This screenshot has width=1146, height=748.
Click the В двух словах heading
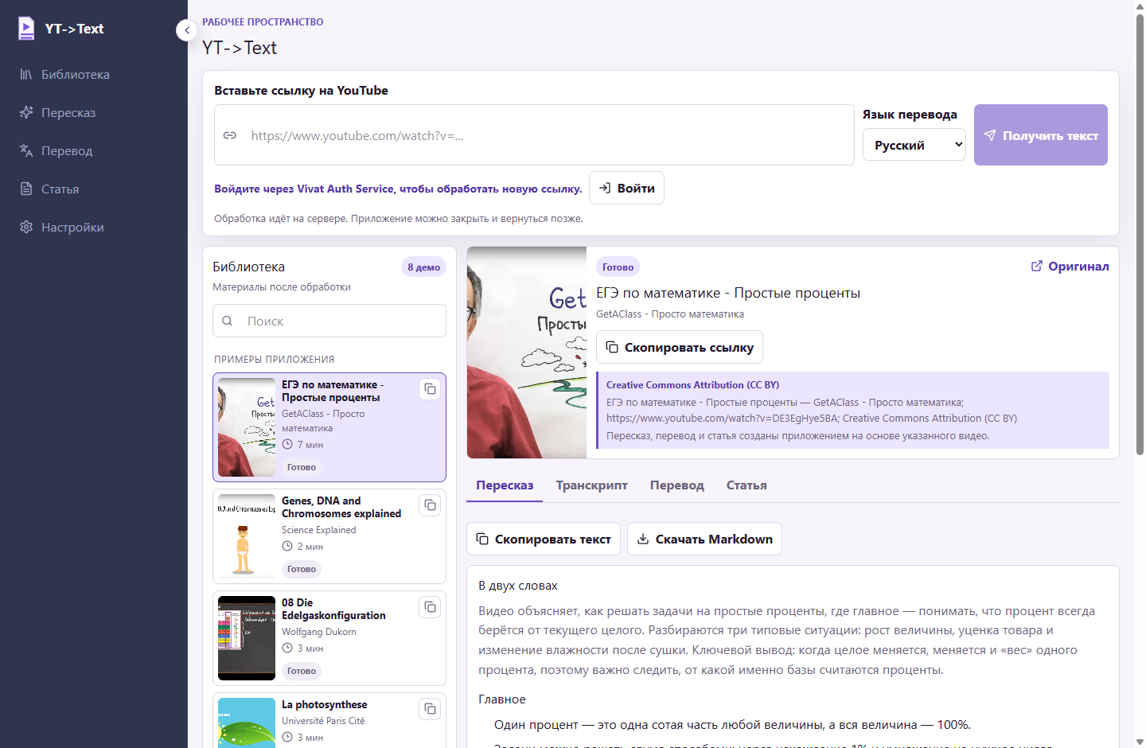click(518, 586)
